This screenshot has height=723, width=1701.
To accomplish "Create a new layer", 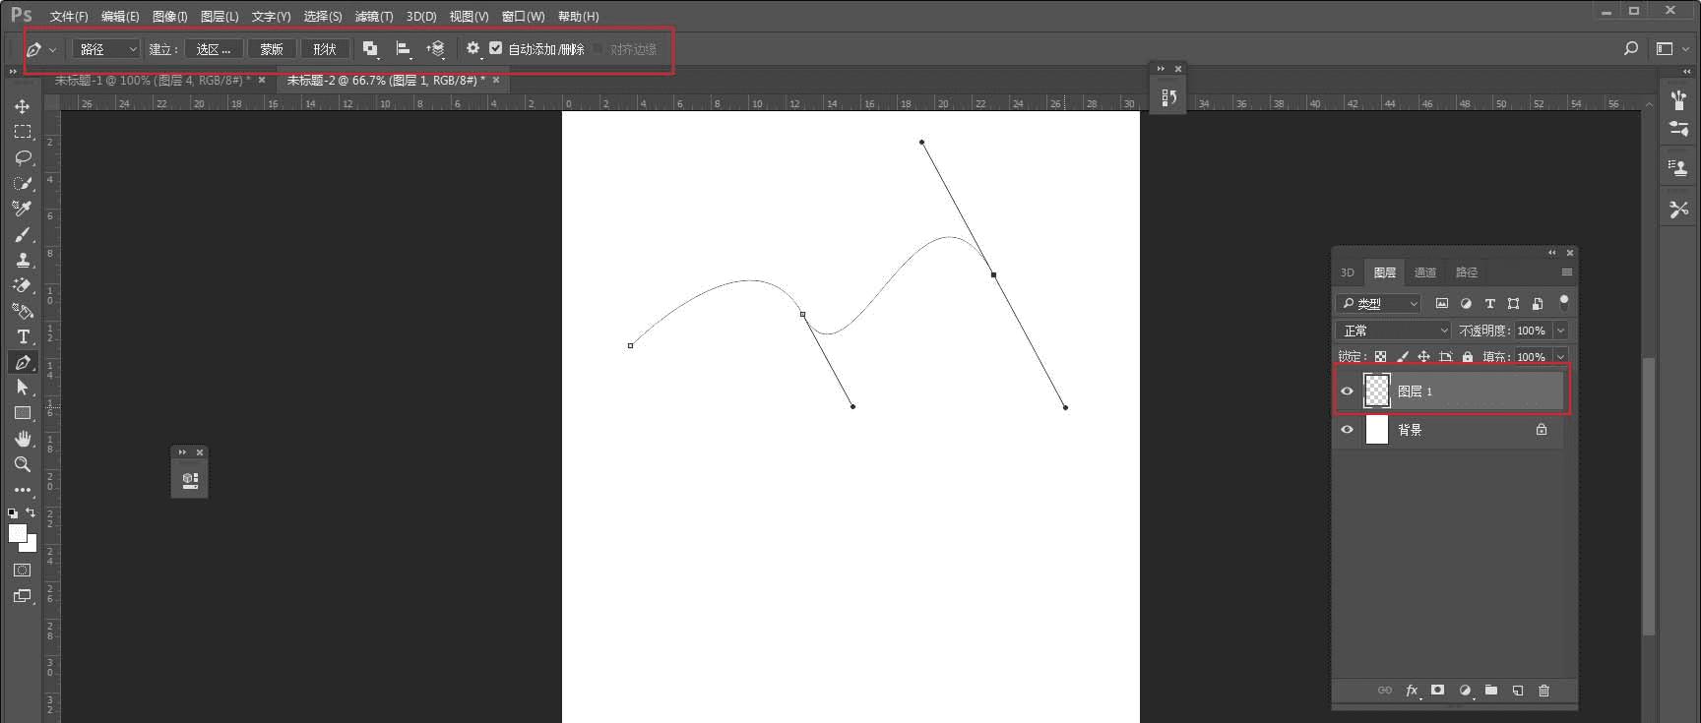I will tap(1518, 691).
